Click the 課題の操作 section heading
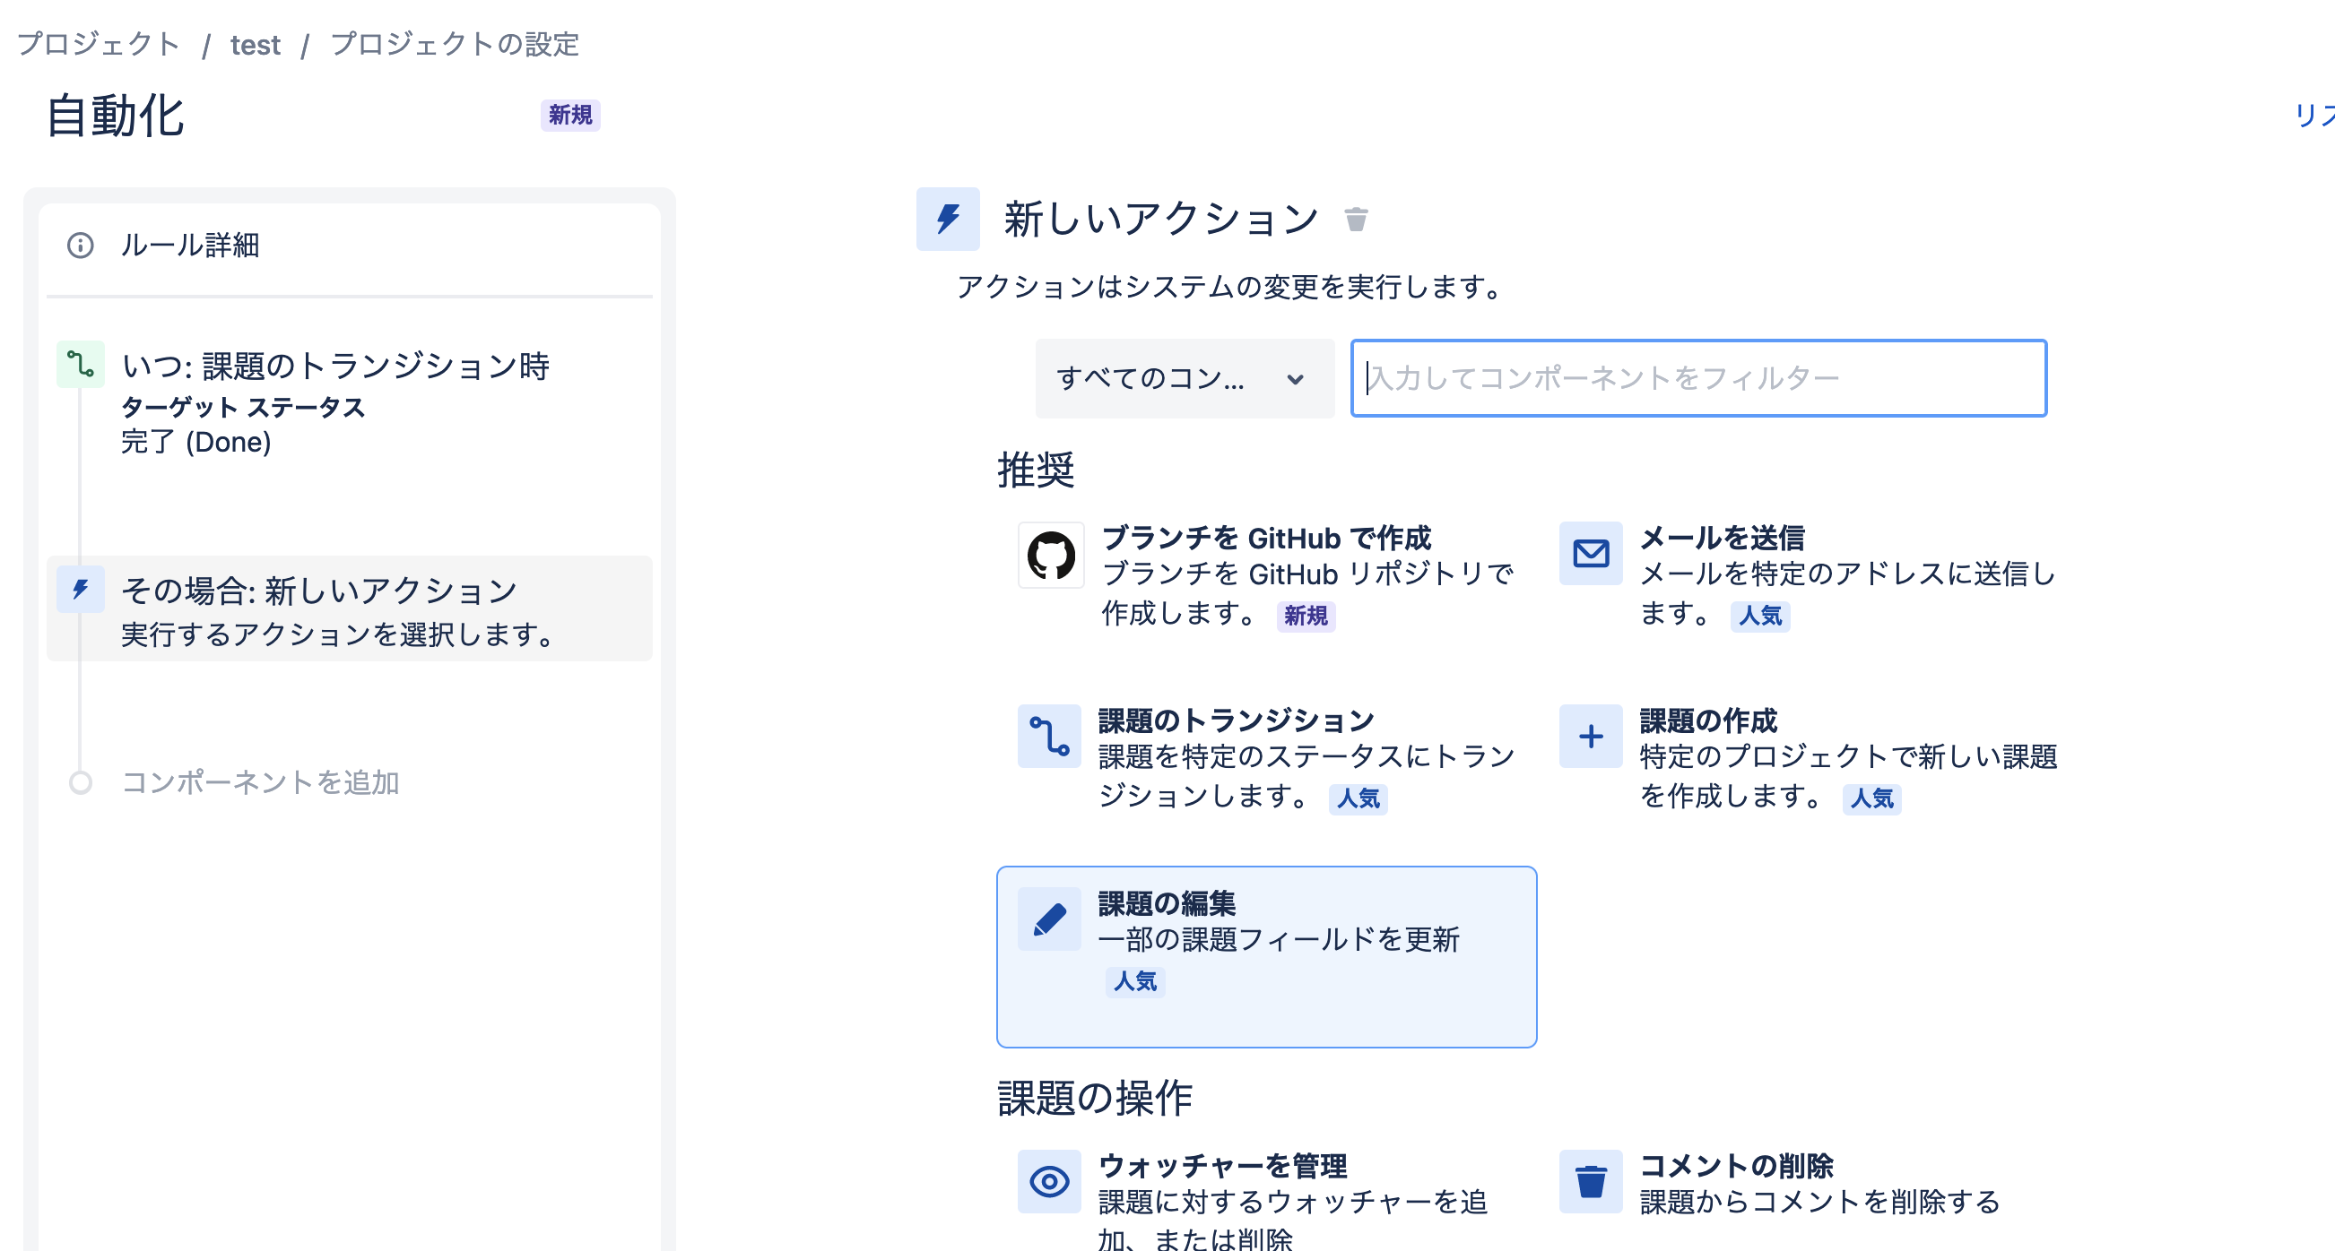Viewport: 2335px width, 1251px height. [x=1094, y=1098]
